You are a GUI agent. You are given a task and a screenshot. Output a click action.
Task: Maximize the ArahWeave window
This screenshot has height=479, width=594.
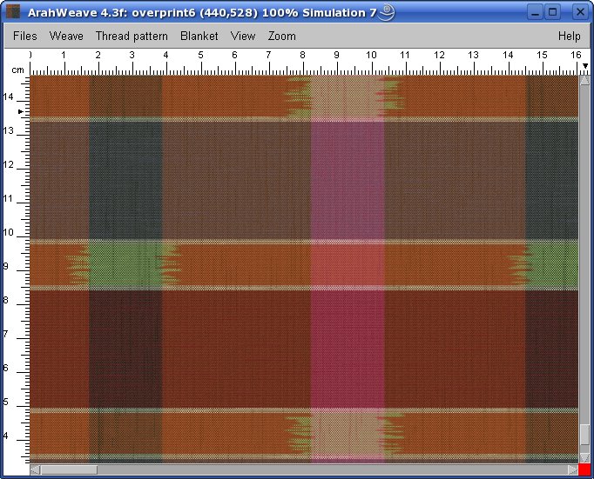553,12
